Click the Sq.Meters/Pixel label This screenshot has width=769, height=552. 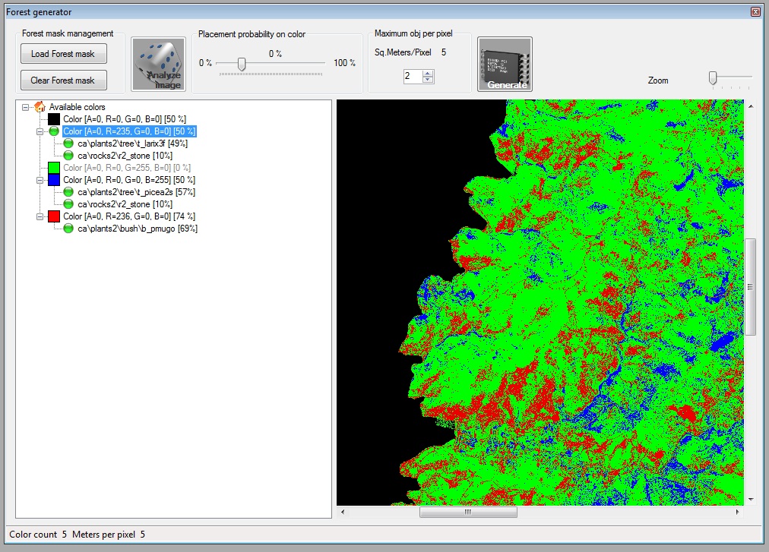tap(403, 52)
